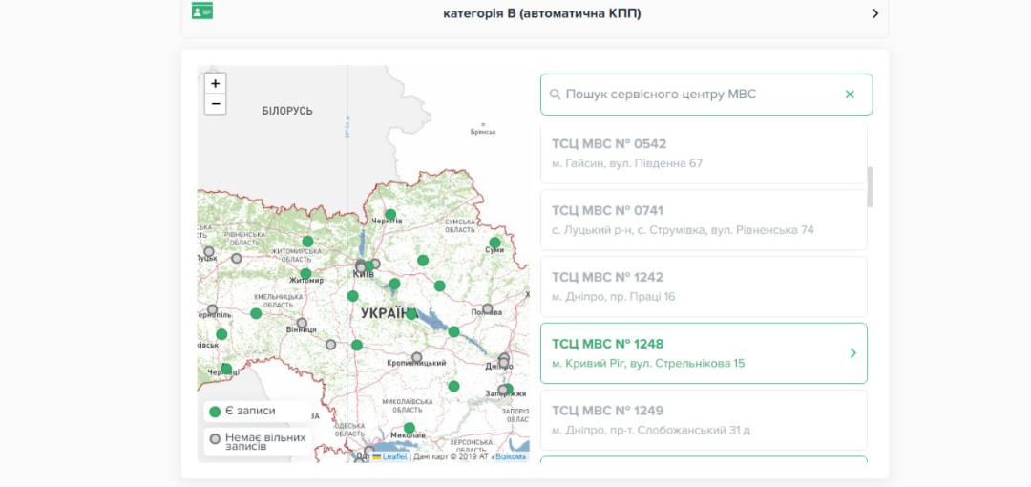Click the driver license category icon
This screenshot has width=1031, height=487.
click(x=201, y=11)
